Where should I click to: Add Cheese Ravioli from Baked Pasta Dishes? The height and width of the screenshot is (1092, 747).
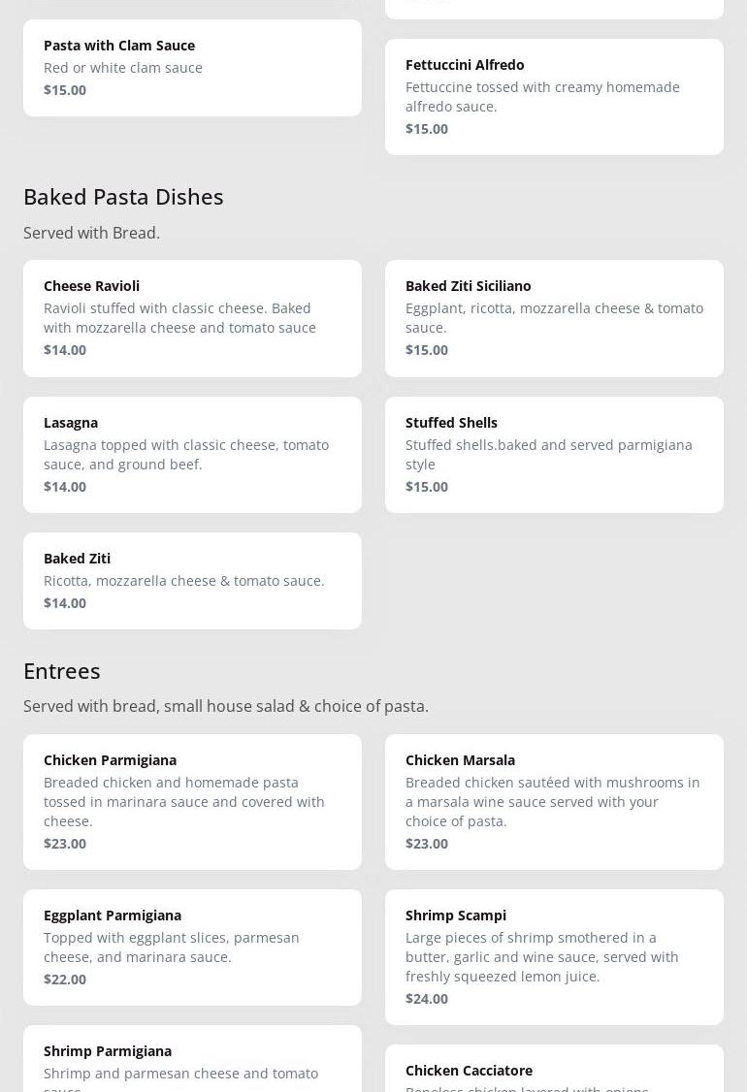192,318
